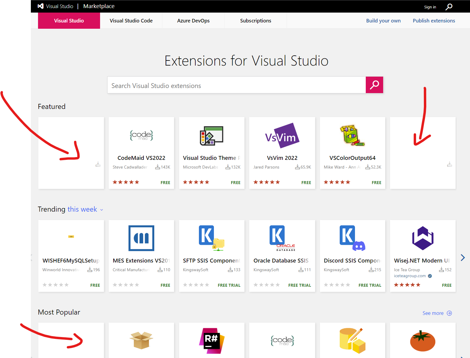Click the WISHEF6MySQLSetup title
Image resolution: width=470 pixels, height=358 pixels.
[71, 260]
